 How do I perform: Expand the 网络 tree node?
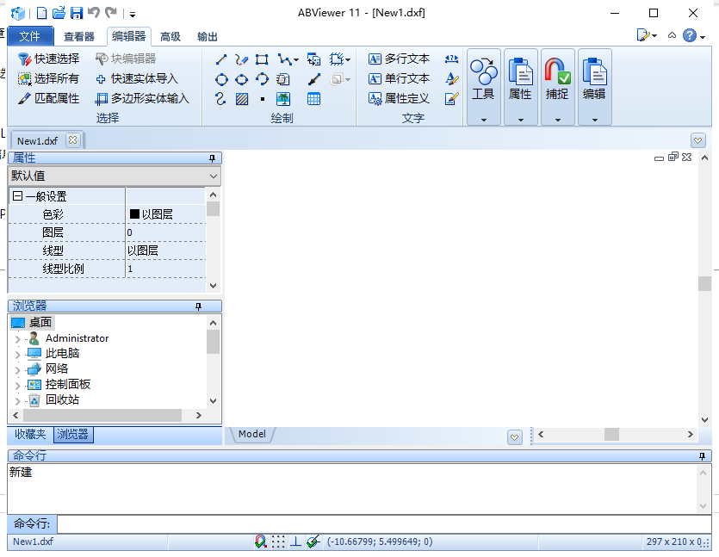pos(17,370)
